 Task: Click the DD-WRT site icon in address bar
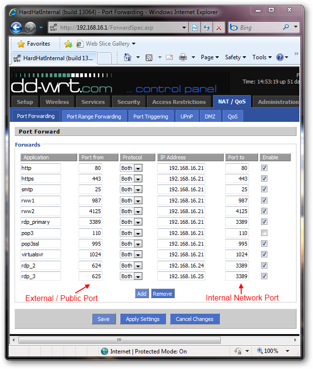(53, 27)
